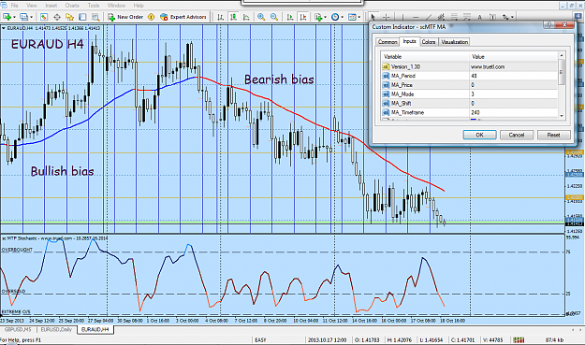Click Cancel in Custom Indicator dialog

point(517,135)
